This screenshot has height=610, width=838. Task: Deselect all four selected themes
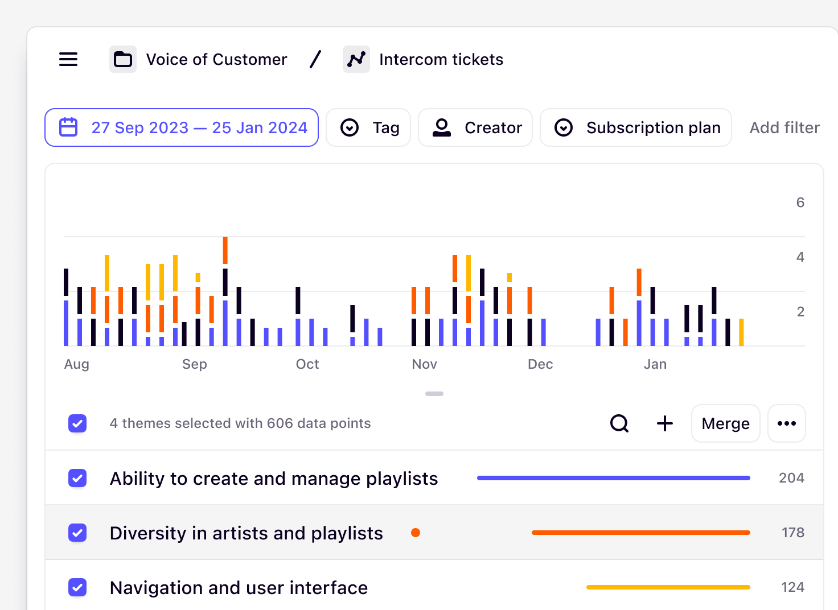(77, 423)
